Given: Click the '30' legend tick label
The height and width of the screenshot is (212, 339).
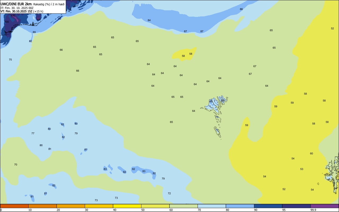Looking at the screenshot, I should [x=87, y=210].
